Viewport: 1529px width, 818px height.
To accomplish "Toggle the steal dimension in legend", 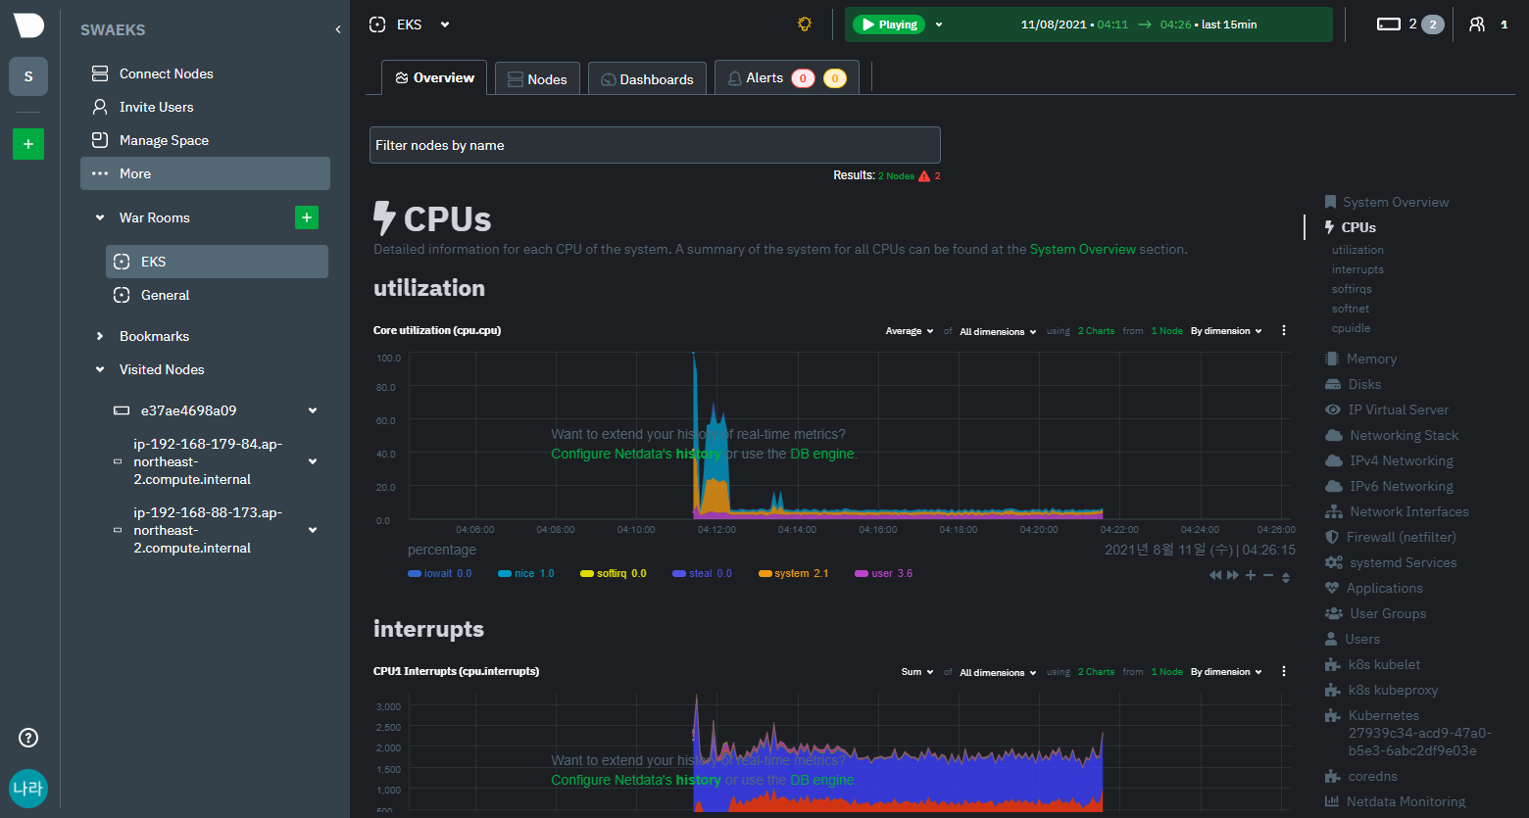I will point(702,573).
